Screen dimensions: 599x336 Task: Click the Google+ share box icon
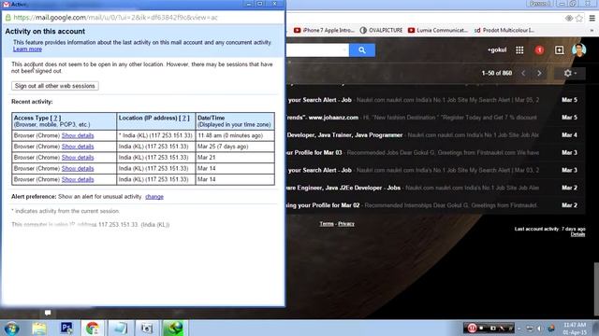click(x=560, y=49)
